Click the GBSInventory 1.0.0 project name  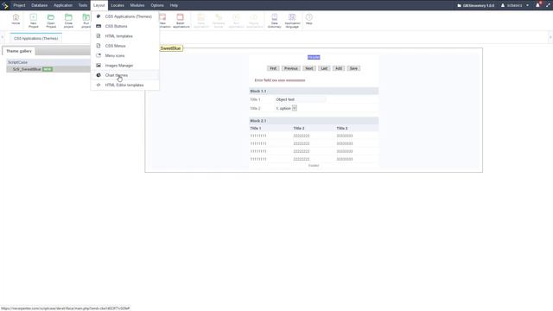click(478, 6)
